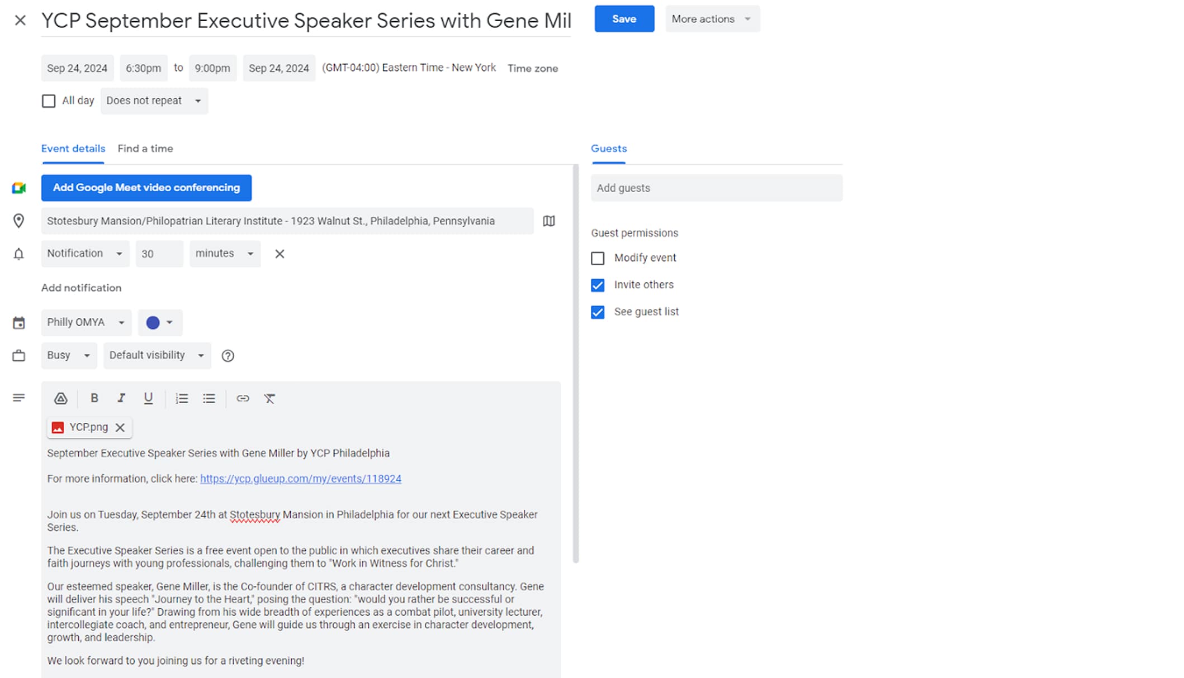Insert a numbered list
The image size is (1184, 678).
pyautogui.click(x=182, y=398)
